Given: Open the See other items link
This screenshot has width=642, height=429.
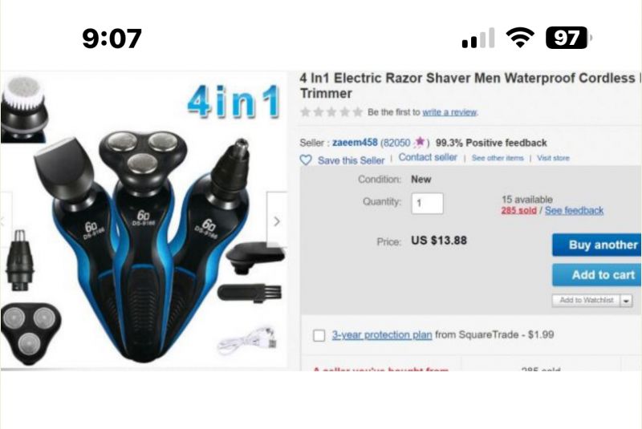Looking at the screenshot, I should click(498, 158).
